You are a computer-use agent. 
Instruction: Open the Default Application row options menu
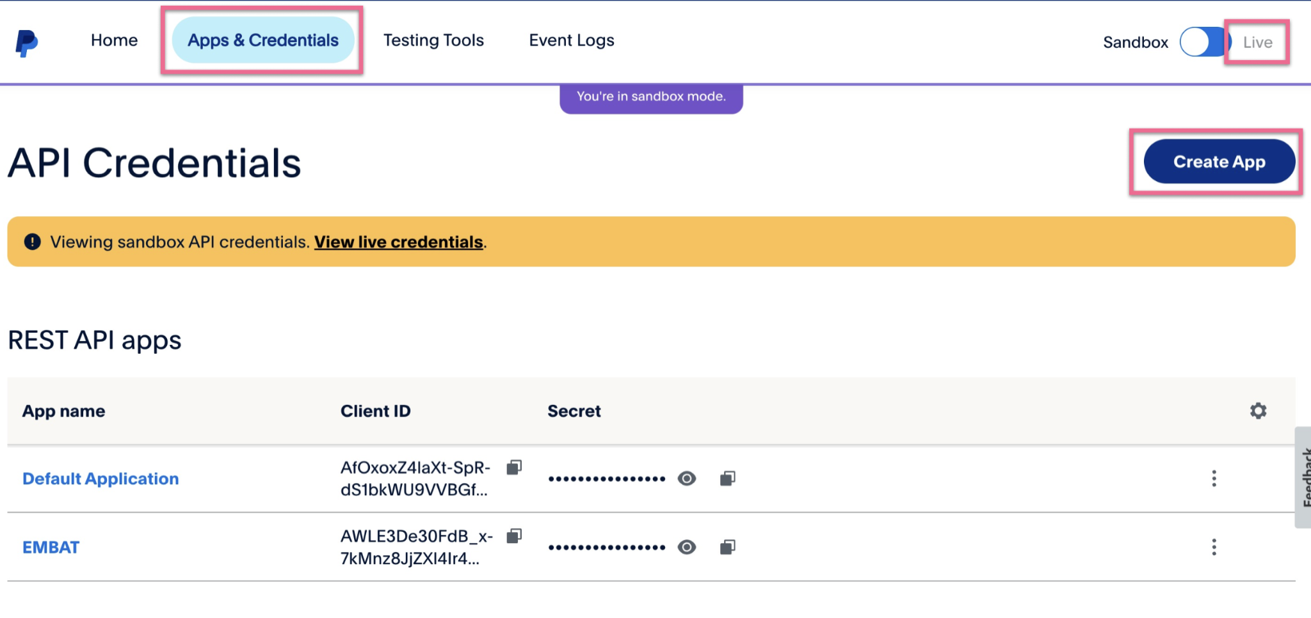click(x=1214, y=479)
